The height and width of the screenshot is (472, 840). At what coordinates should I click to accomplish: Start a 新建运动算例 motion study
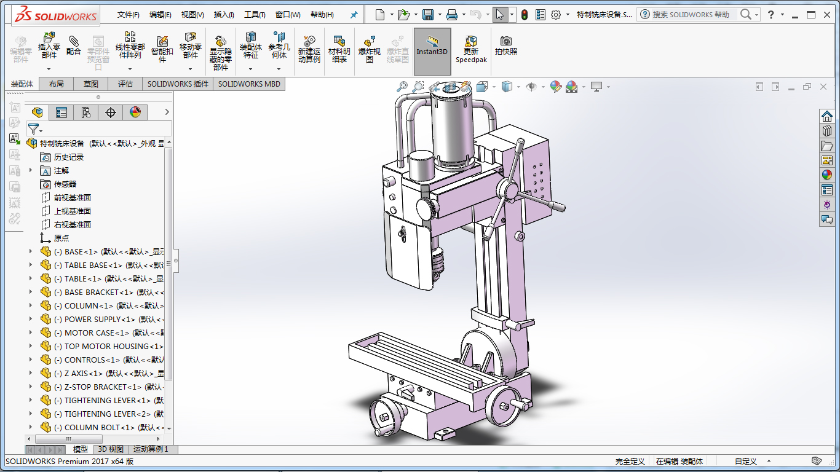tap(309, 49)
